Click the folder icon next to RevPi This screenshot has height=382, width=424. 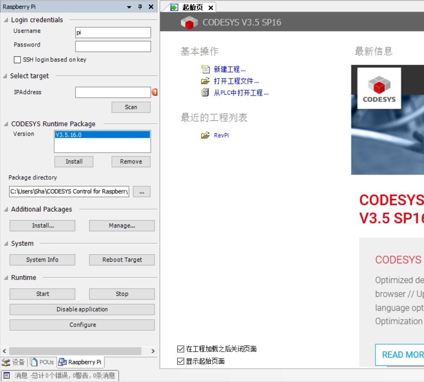click(205, 135)
